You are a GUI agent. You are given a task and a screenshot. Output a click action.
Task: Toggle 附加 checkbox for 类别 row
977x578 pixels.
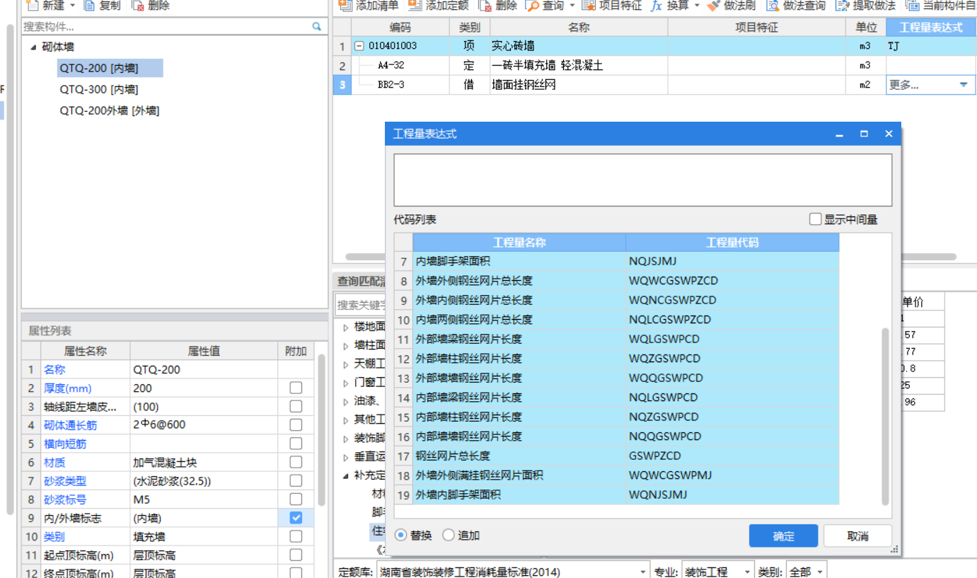pyautogui.click(x=296, y=537)
